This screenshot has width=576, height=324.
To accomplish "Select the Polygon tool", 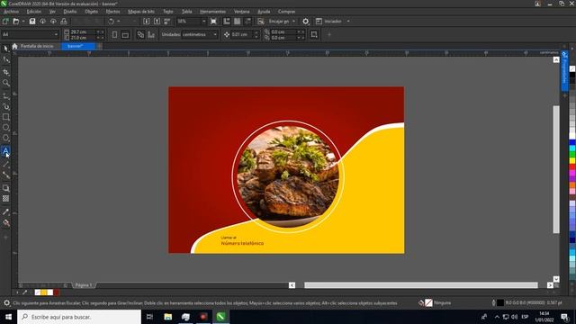I will (6, 138).
